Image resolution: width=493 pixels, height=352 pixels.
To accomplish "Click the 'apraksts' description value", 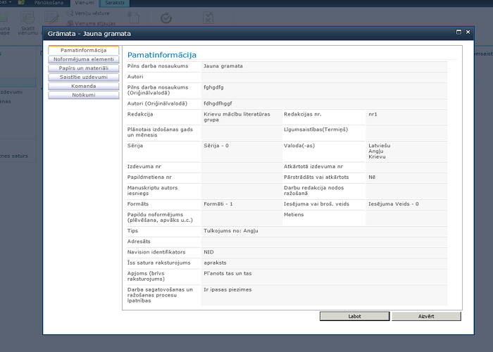I will point(215,263).
